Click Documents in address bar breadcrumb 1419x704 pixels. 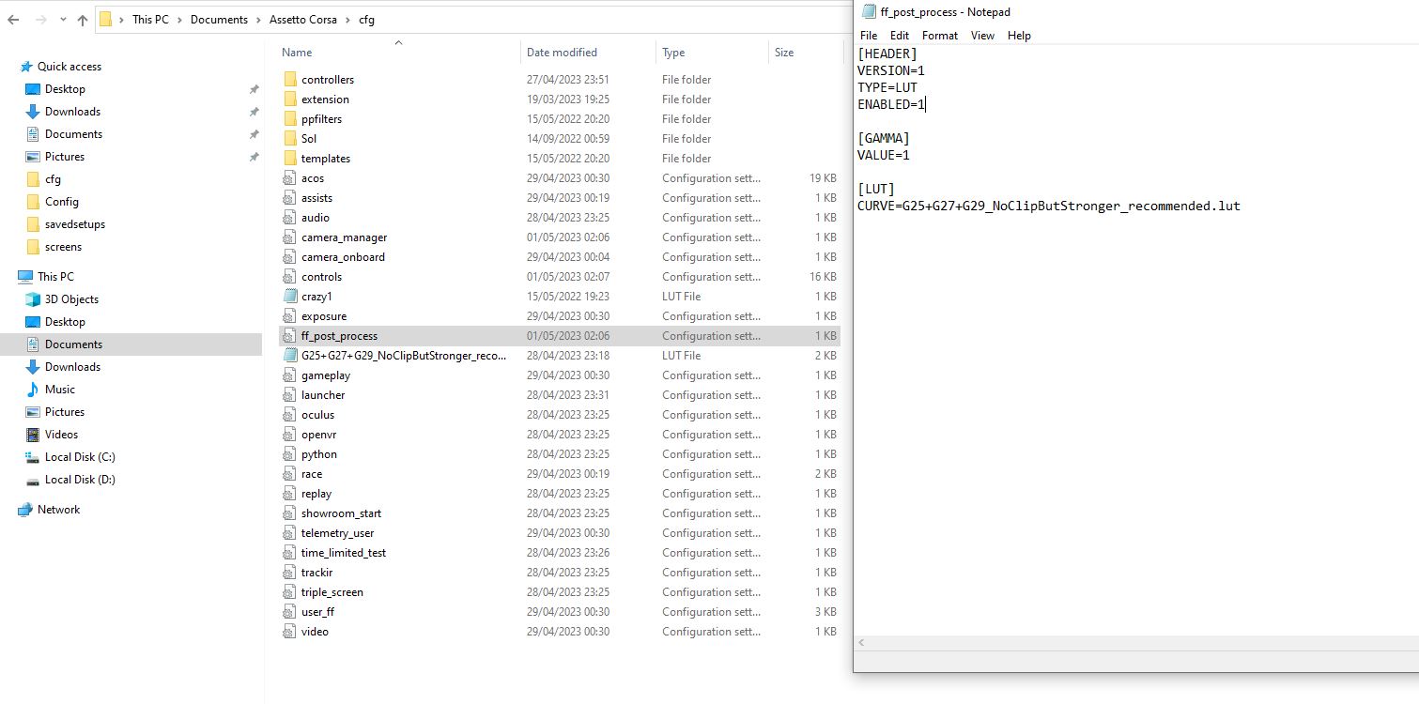pyautogui.click(x=219, y=20)
